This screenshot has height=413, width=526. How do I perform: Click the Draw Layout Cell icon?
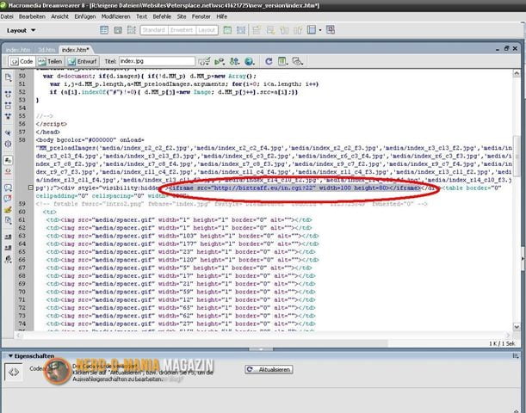[241, 30]
